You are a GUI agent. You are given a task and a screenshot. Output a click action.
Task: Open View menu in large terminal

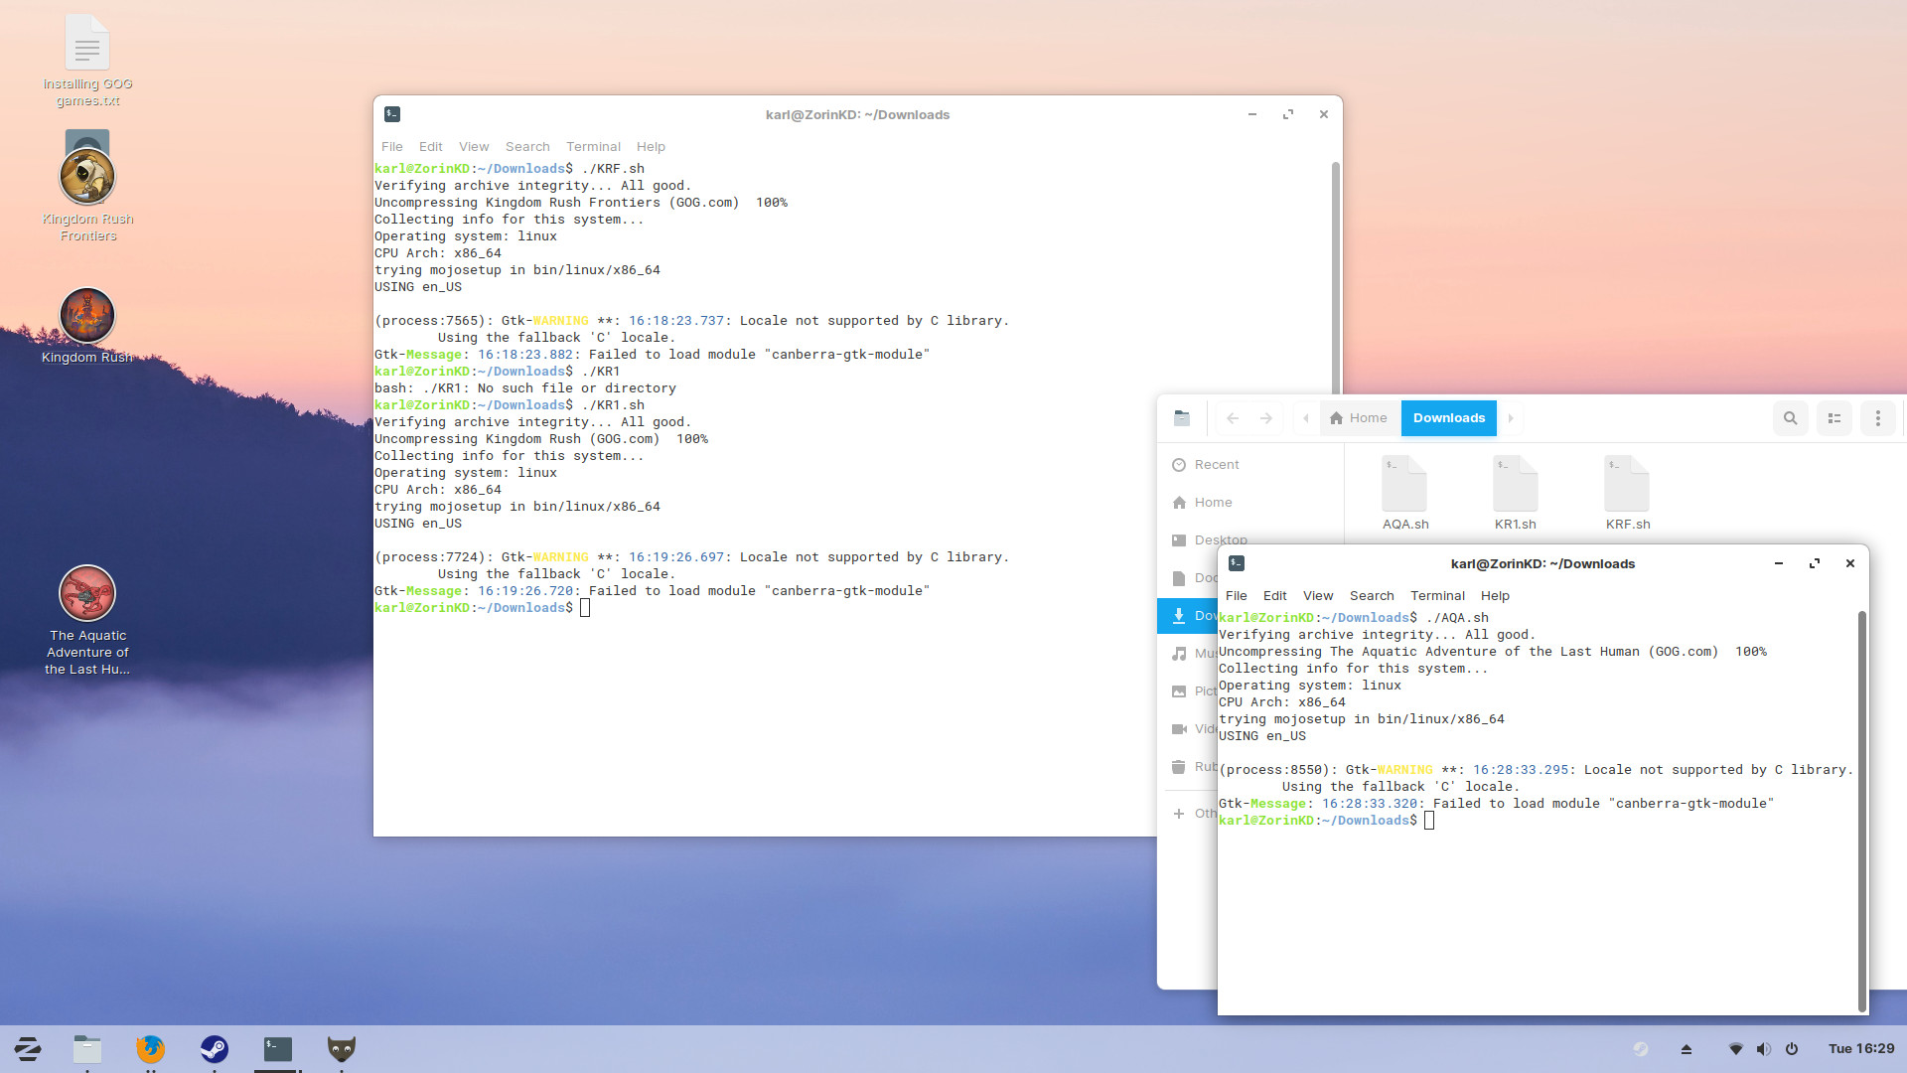coord(474,146)
